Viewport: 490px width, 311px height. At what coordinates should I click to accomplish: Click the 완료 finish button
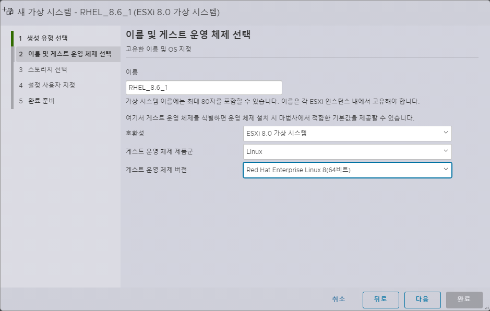[464, 300]
